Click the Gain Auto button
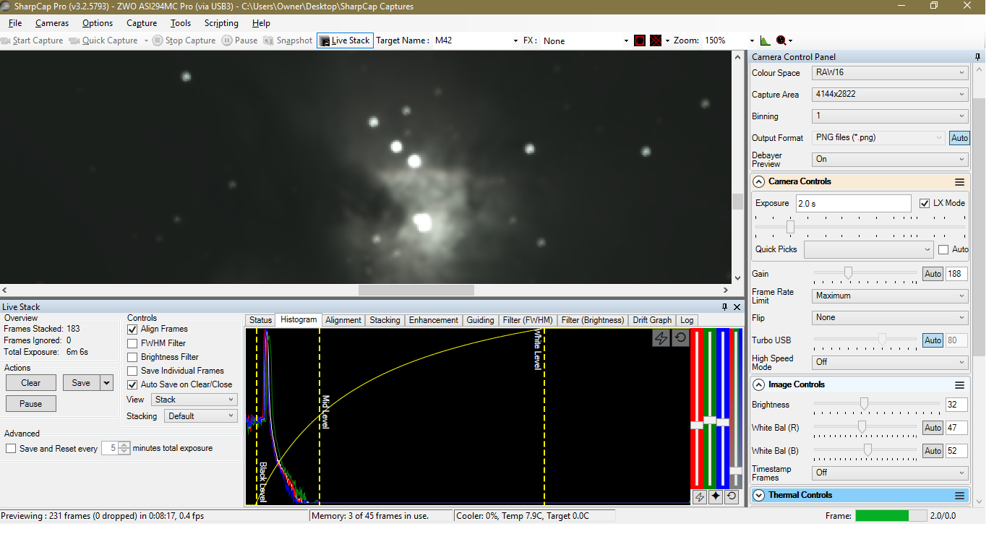Image resolution: width=994 pixels, height=534 pixels. [x=933, y=274]
